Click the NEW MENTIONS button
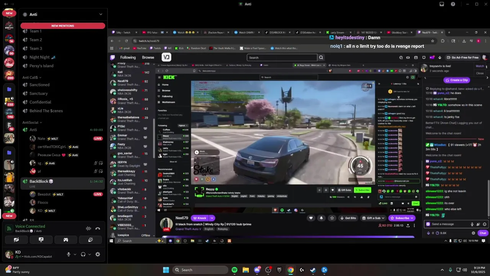Image resolution: width=490 pixels, height=276 pixels. (x=63, y=26)
